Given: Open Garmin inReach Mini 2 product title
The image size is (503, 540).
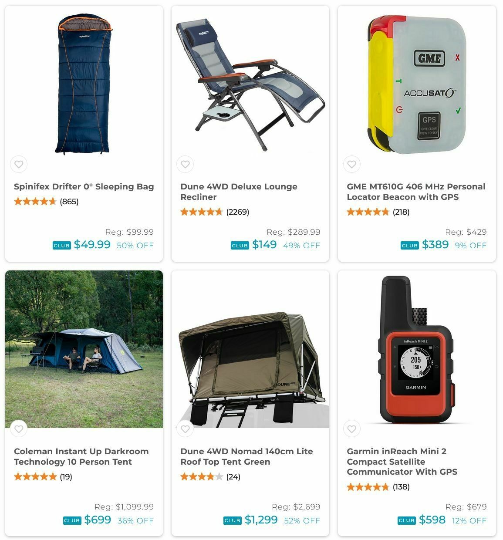Looking at the screenshot, I should click(x=402, y=461).
